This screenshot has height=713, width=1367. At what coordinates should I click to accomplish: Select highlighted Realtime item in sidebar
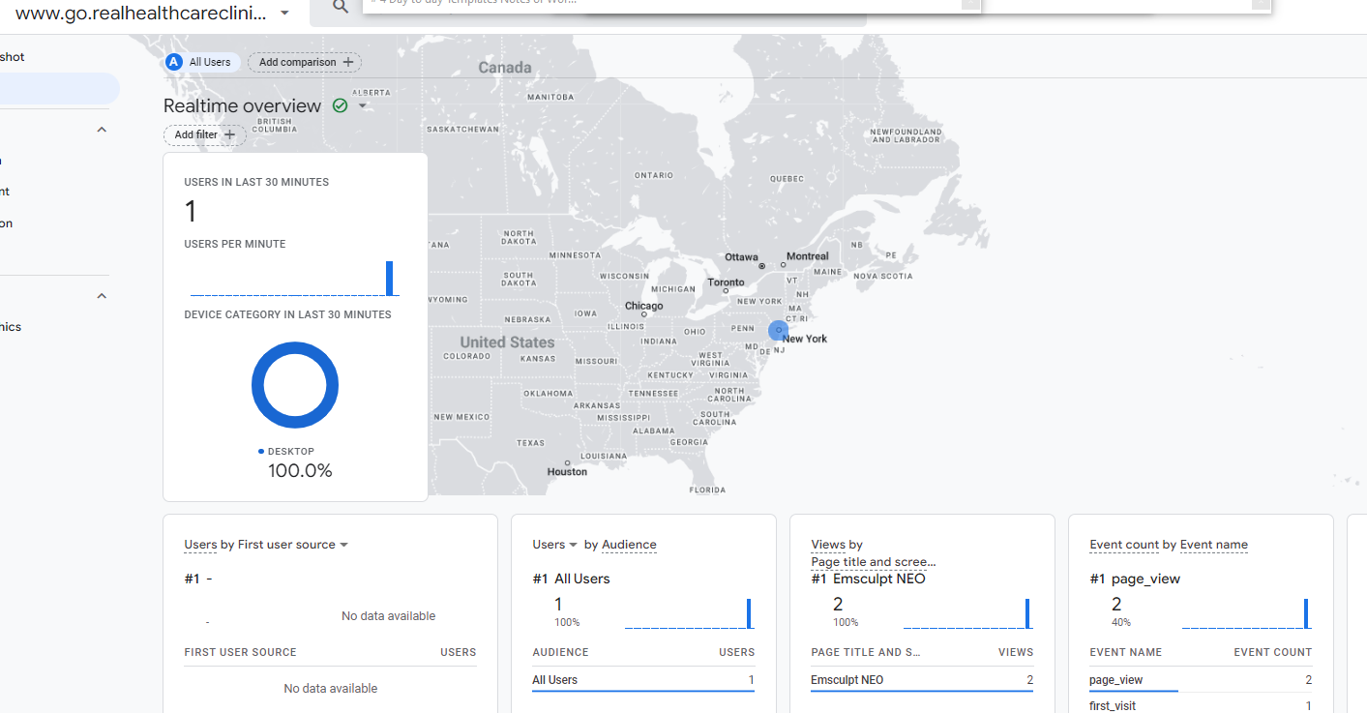click(x=59, y=88)
